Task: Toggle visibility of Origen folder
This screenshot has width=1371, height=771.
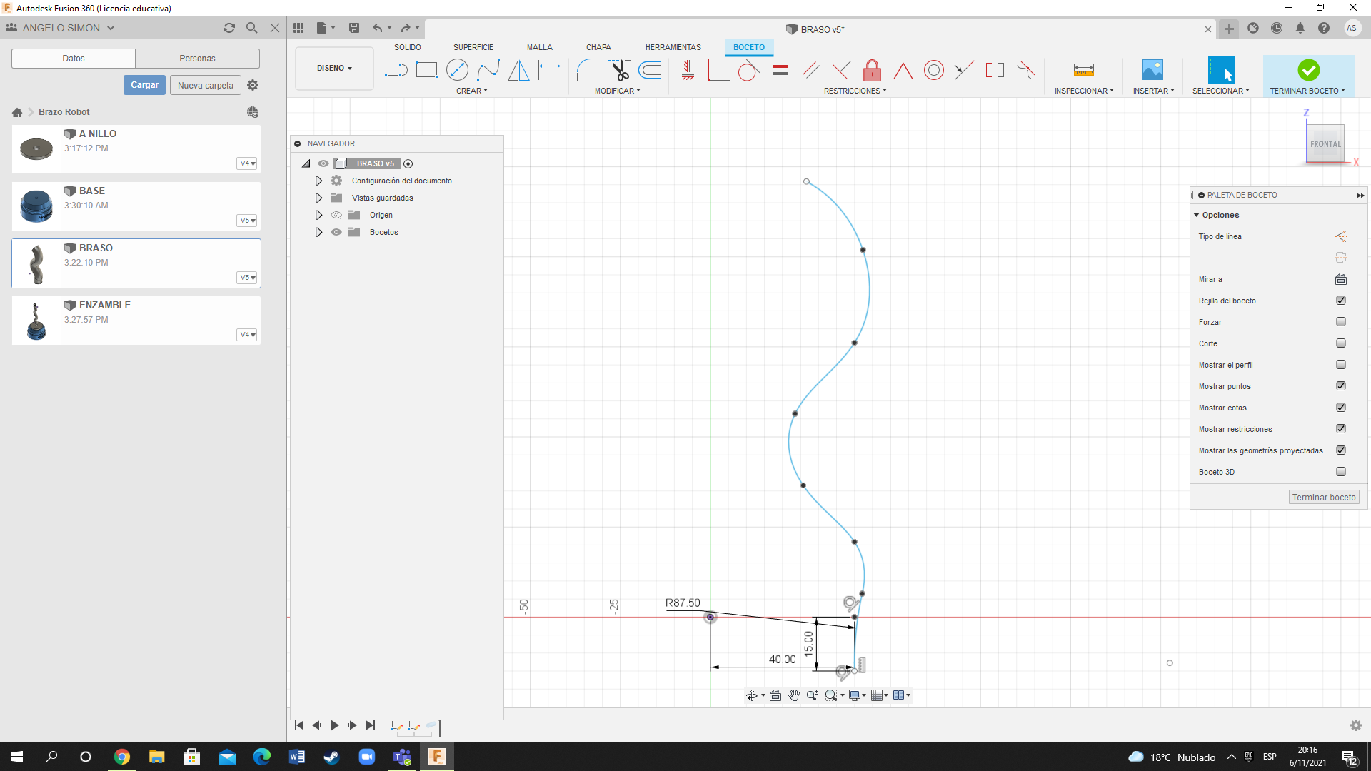Action: coord(336,215)
